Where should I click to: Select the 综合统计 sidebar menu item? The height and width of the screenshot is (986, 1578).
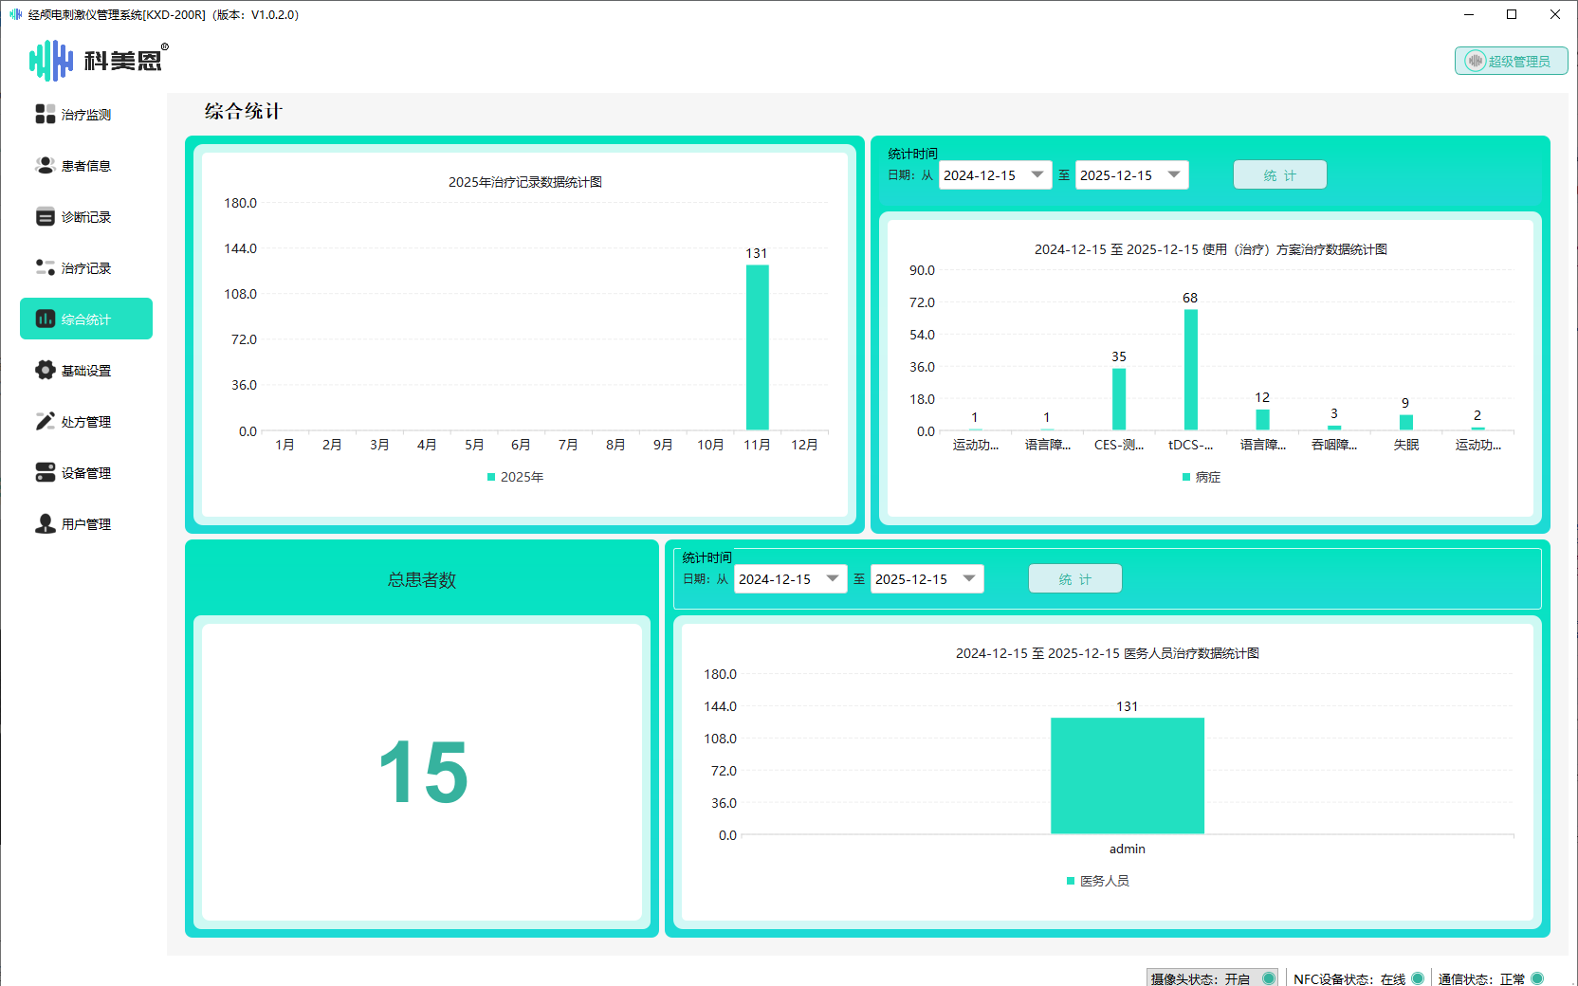(x=86, y=320)
